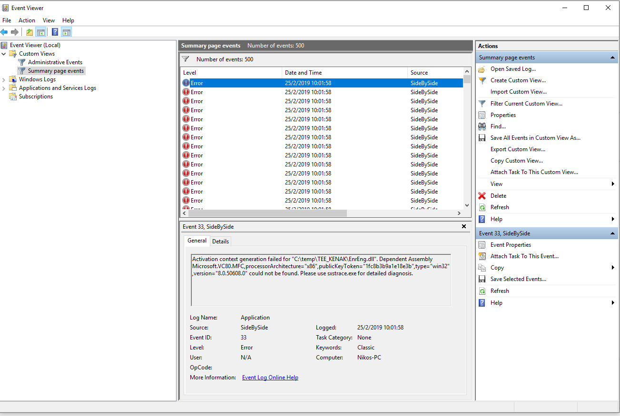Click the Filter Current Custom View icon
This screenshot has height=416, width=620.
click(481, 103)
